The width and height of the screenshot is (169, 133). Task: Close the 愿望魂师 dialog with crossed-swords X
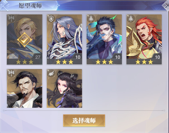(x=166, y=5)
